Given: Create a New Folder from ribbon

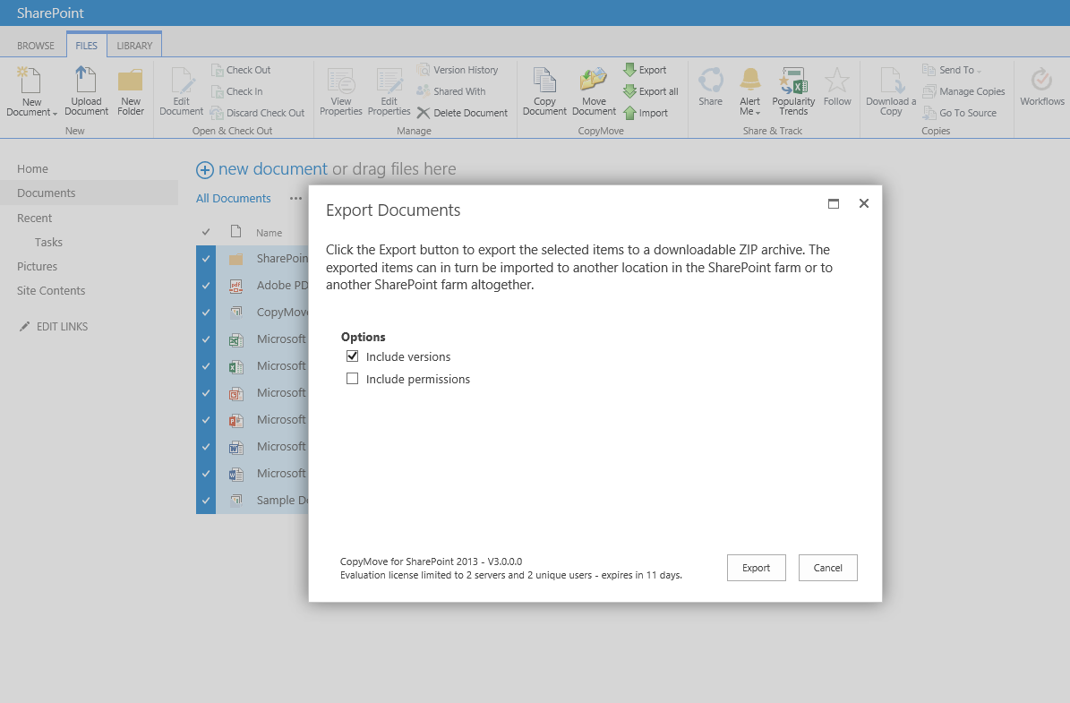Looking at the screenshot, I should pyautogui.click(x=131, y=90).
